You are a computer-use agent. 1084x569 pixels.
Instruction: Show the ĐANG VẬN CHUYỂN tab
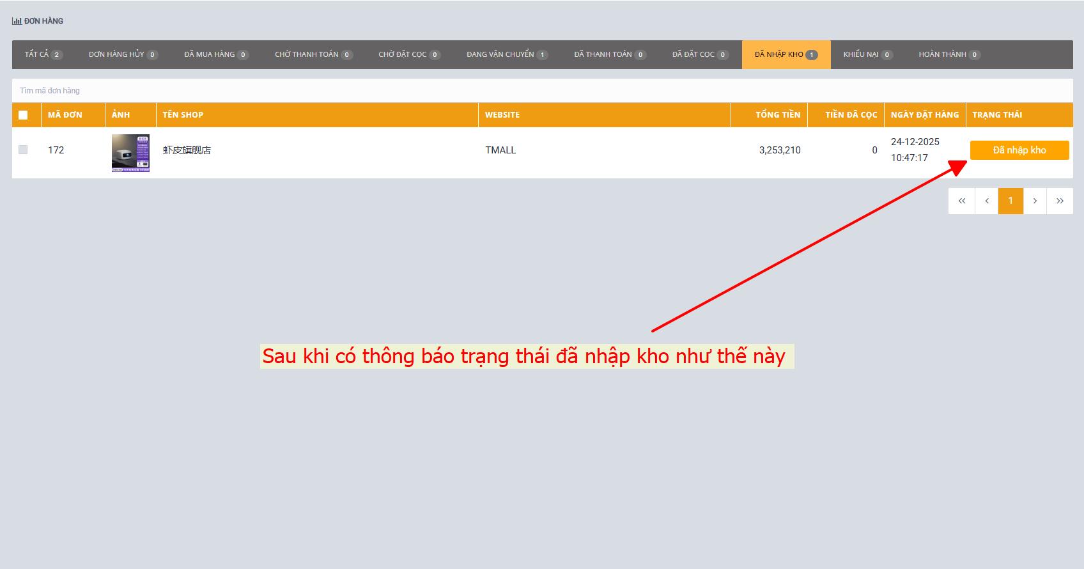pos(507,54)
